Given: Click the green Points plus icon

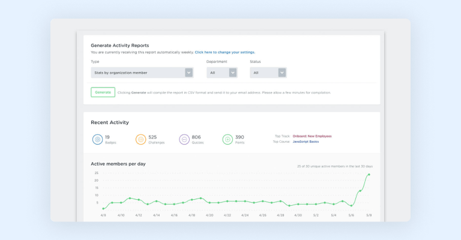Looking at the screenshot, I should pos(227,139).
